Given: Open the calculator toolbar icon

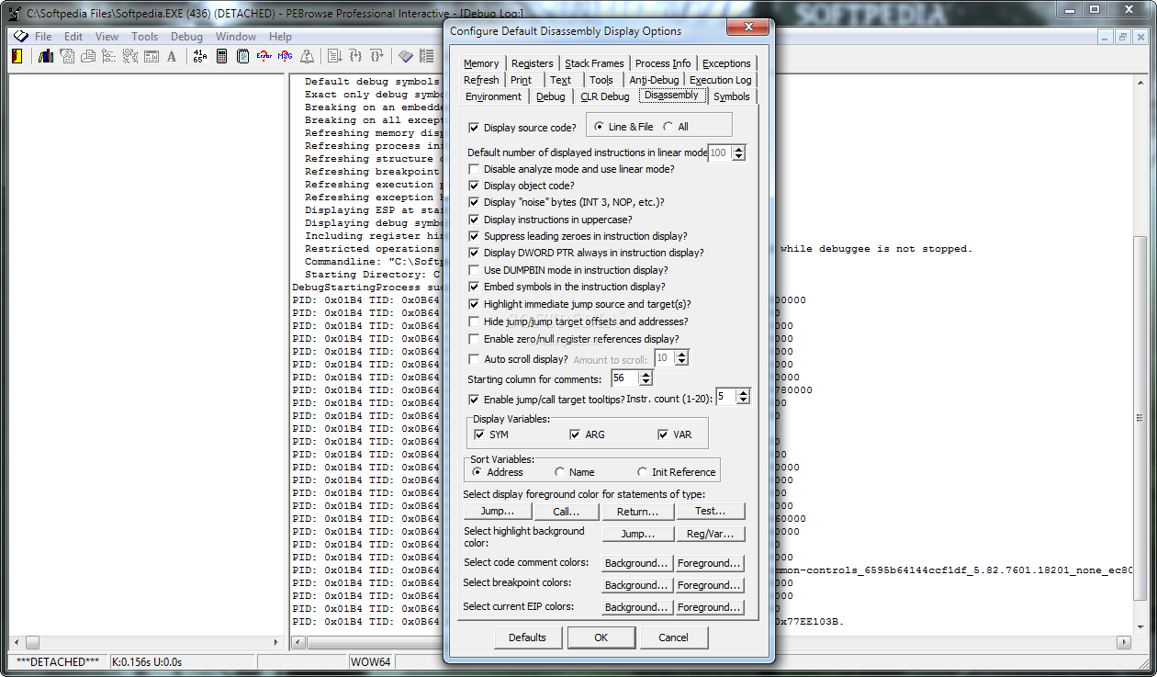Looking at the screenshot, I should 221,56.
